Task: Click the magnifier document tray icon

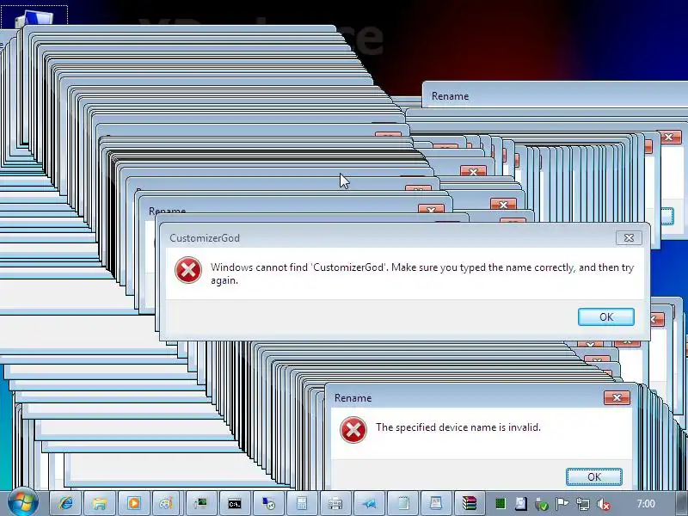Action: click(x=521, y=504)
